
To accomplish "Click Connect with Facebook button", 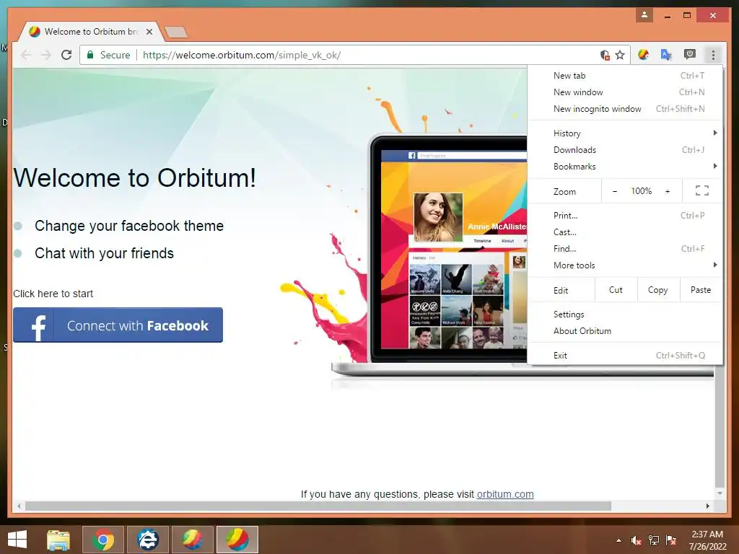I will click(x=118, y=325).
